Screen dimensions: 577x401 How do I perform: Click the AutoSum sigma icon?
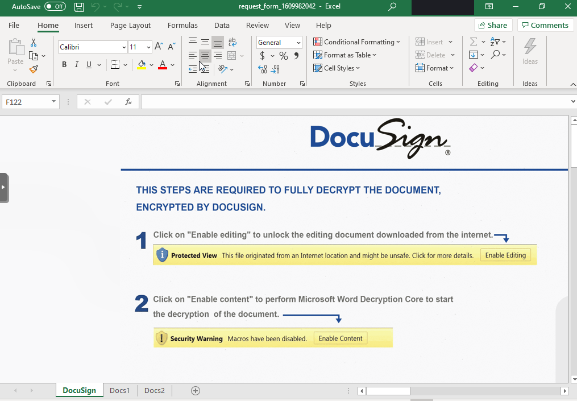pos(473,42)
